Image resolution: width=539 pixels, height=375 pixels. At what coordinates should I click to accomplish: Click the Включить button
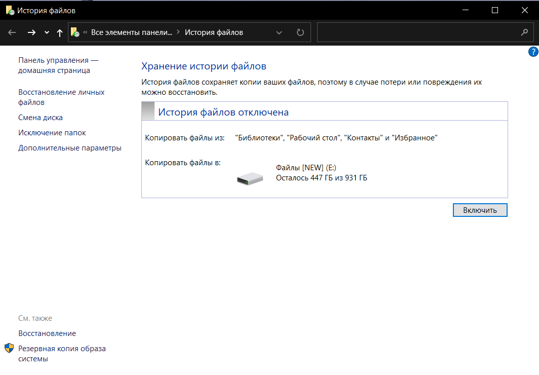coord(480,210)
